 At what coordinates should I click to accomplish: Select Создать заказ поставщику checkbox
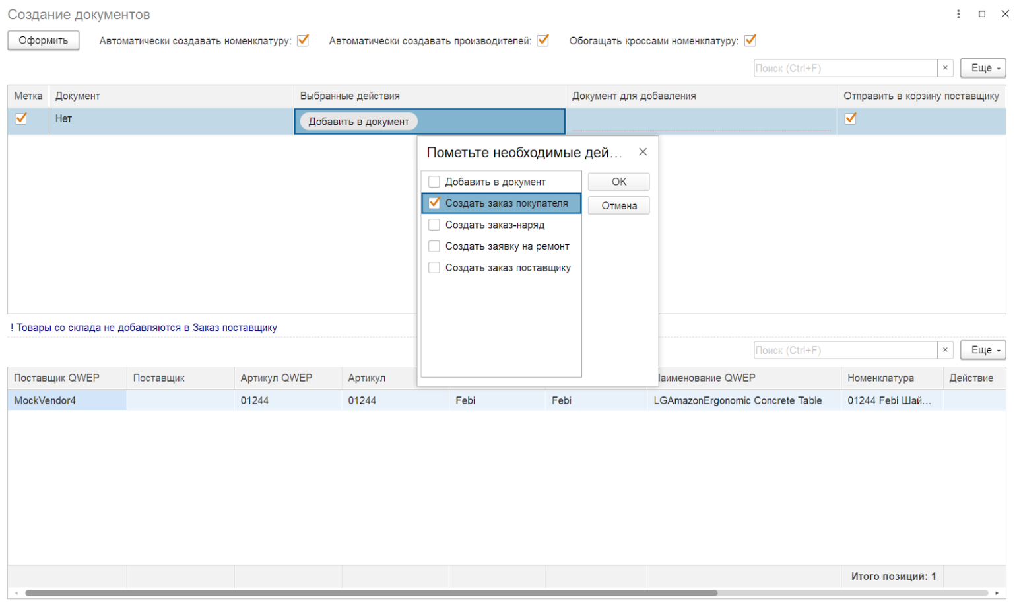coord(434,267)
